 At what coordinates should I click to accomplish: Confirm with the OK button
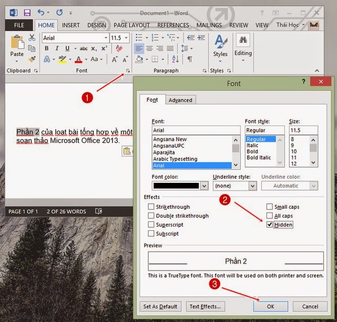click(271, 306)
